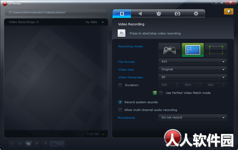Image resolution: width=238 pixels, height=150 pixels.
Task: Click the 7.25 GB free space text
Action: click(x=93, y=134)
